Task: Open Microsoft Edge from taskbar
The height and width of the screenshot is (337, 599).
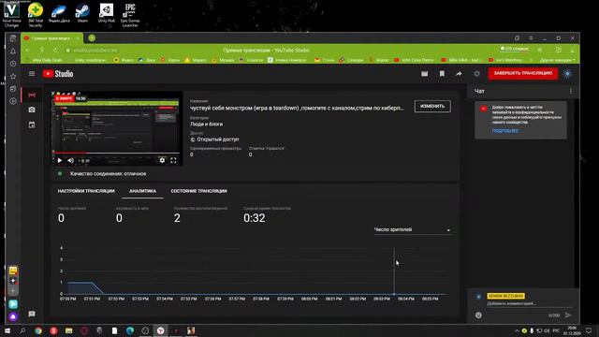Action: tap(130, 330)
